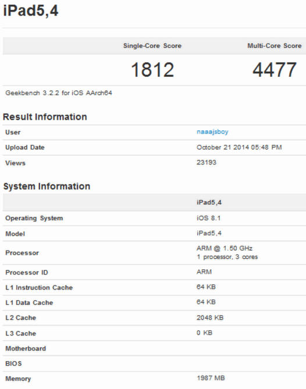Image resolution: width=306 pixels, height=389 pixels.
Task: Click the BIOS row label
Action: pos(13,363)
